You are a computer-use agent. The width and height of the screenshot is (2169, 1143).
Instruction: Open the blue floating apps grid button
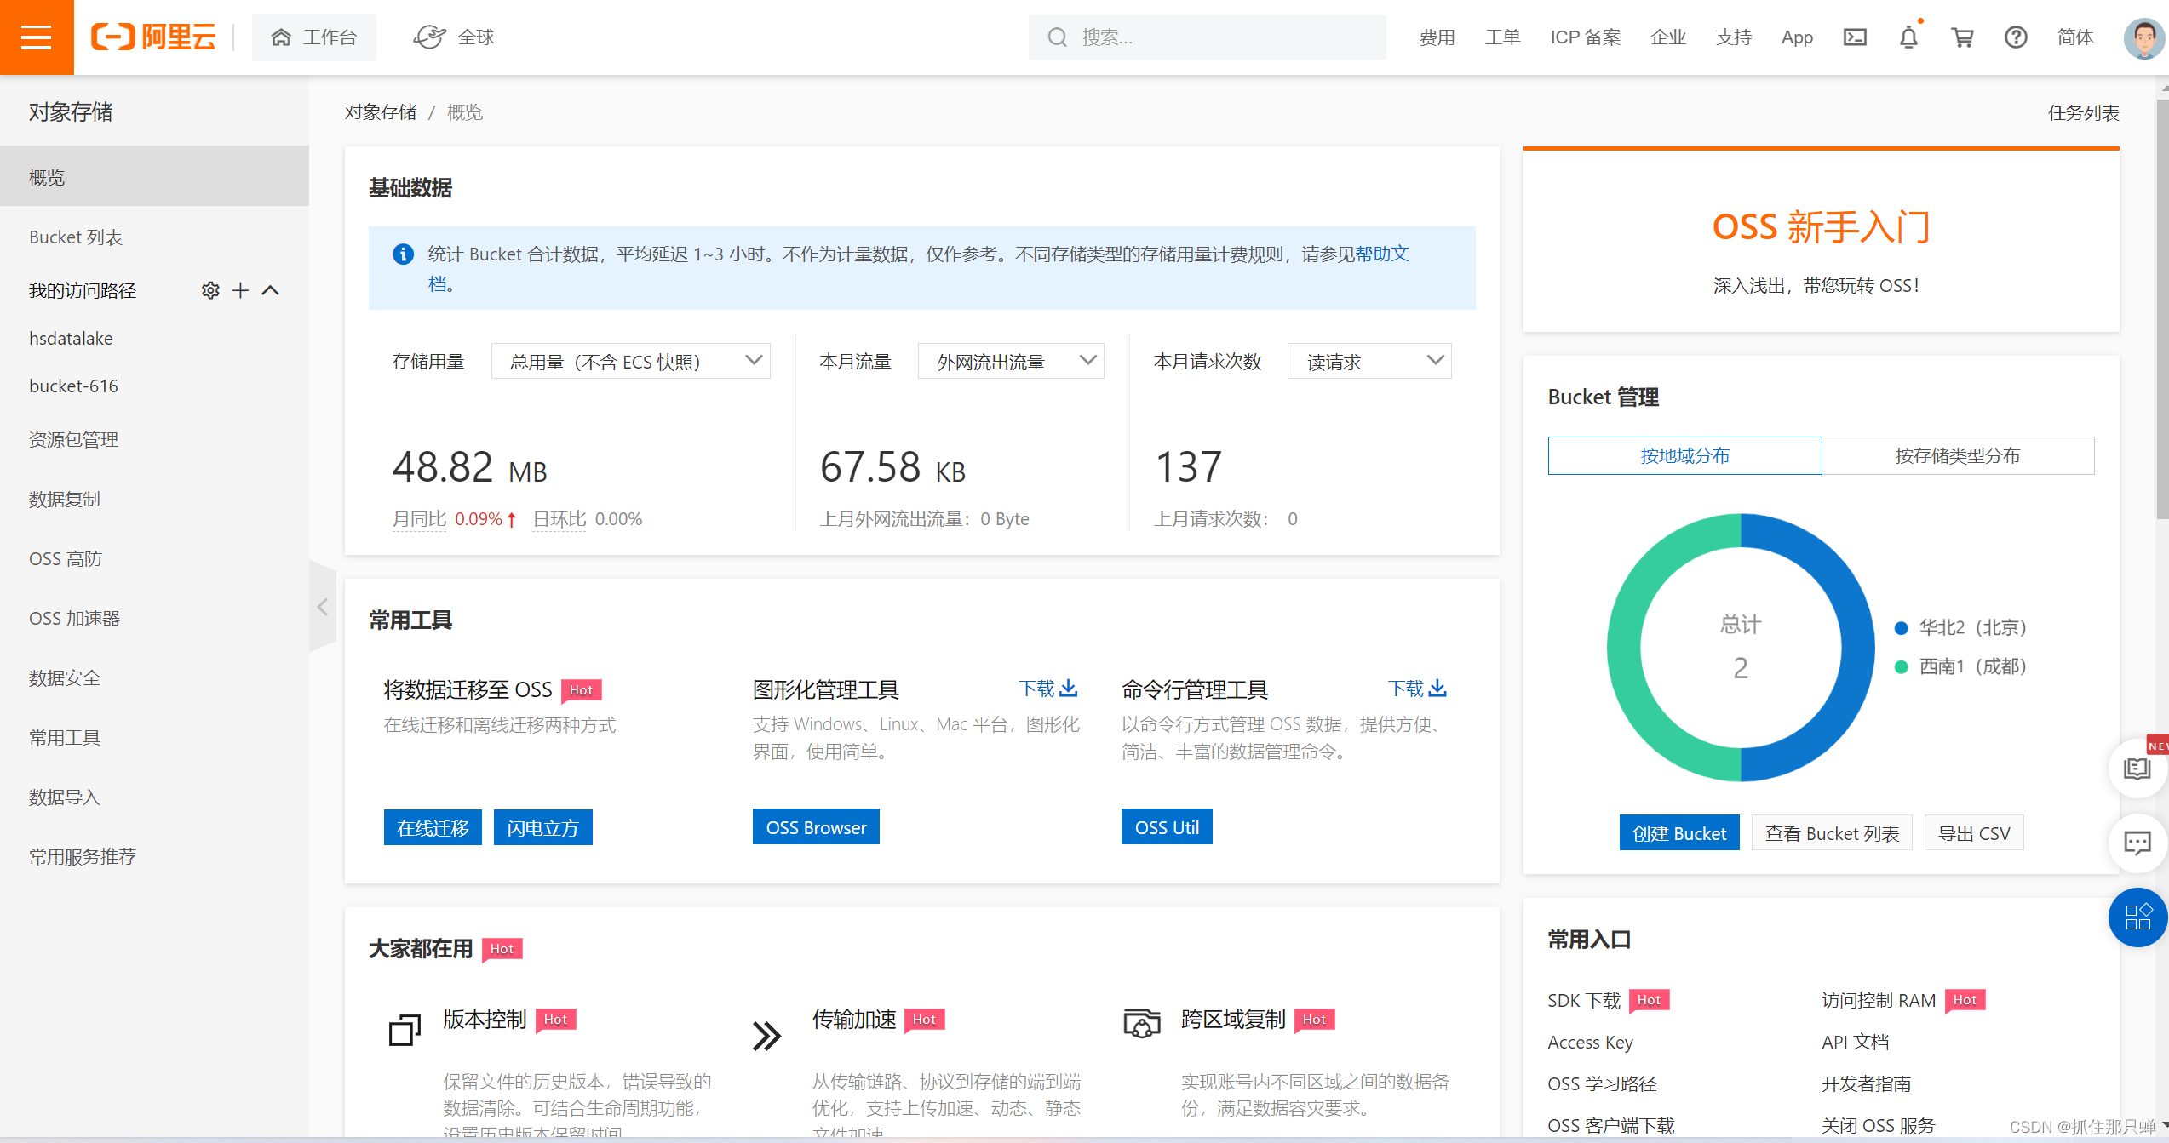[x=2137, y=917]
